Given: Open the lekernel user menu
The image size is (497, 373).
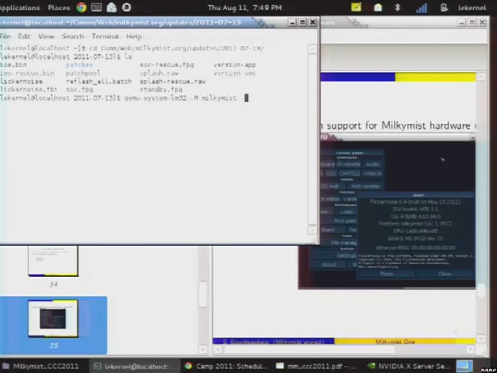Looking at the screenshot, I should (472, 8).
